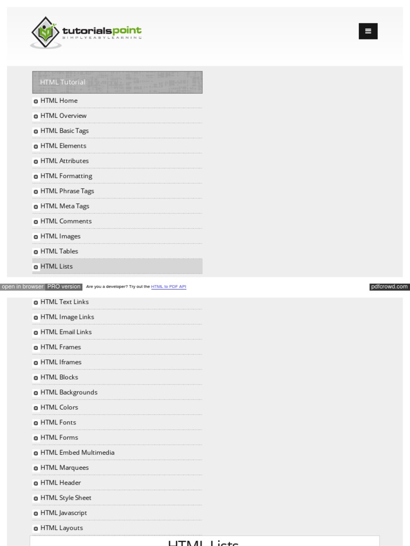Viewport: 410px width, 546px height.
Task: Navigate to HTML Attributes
Action: pyautogui.click(x=65, y=161)
